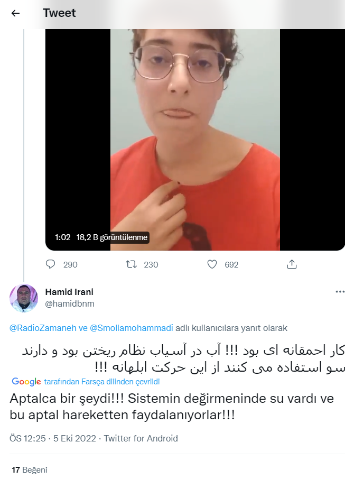Open replies via the comment bubble icon
This screenshot has width=345, height=479.
[50, 264]
